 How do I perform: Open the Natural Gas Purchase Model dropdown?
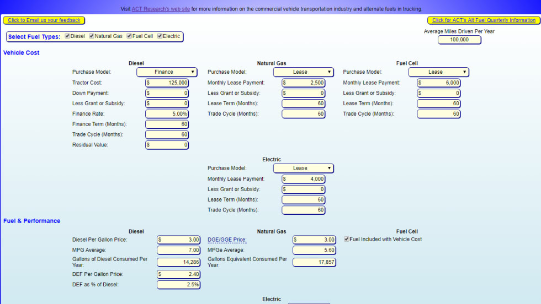click(x=303, y=72)
